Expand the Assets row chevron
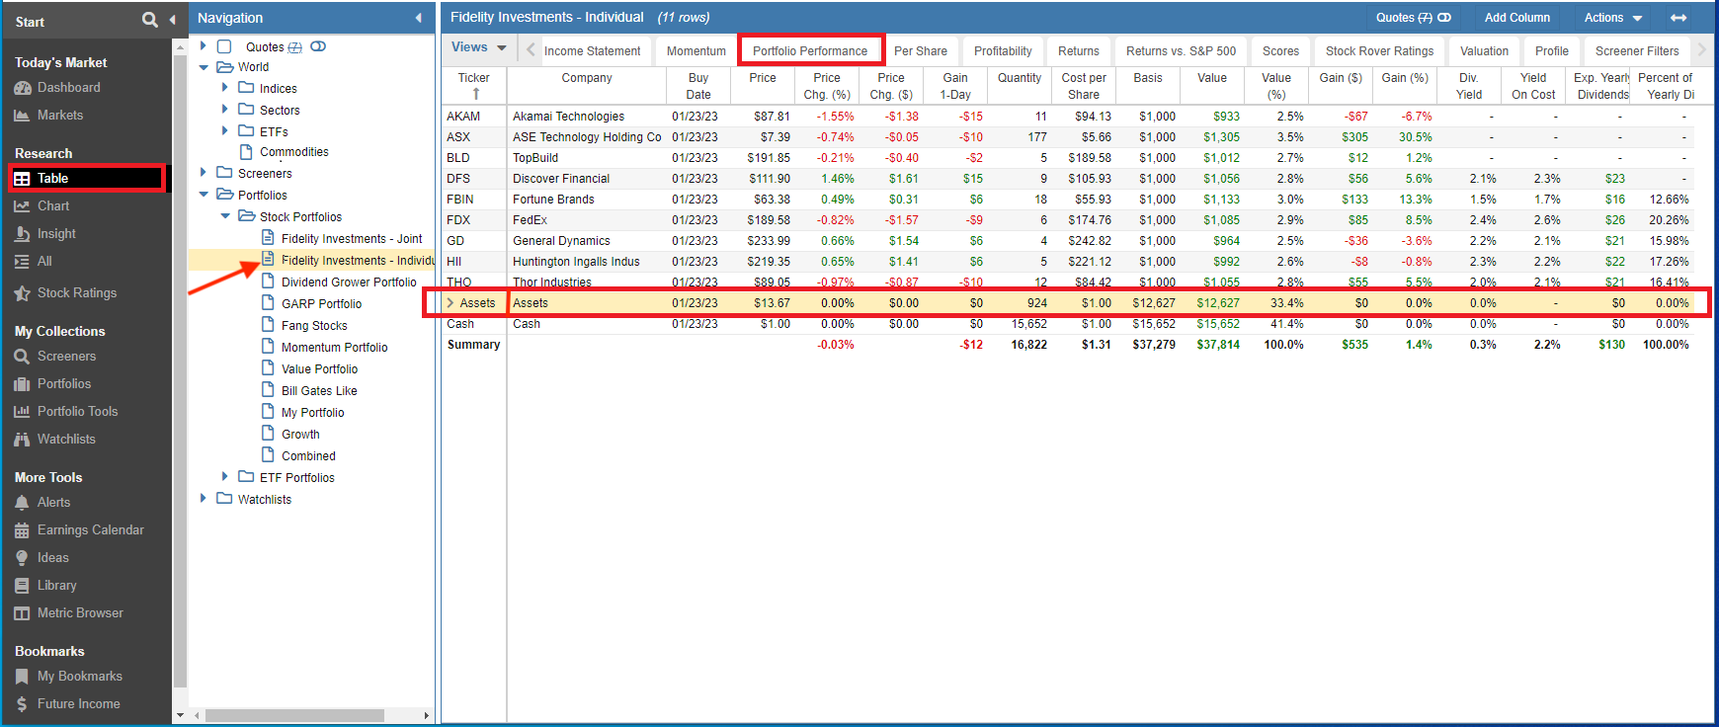The image size is (1719, 727). [x=450, y=303]
